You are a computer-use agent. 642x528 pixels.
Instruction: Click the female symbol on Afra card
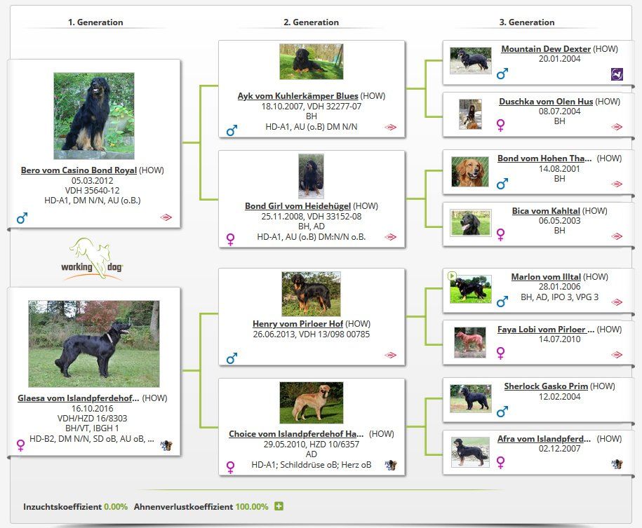[500, 463]
